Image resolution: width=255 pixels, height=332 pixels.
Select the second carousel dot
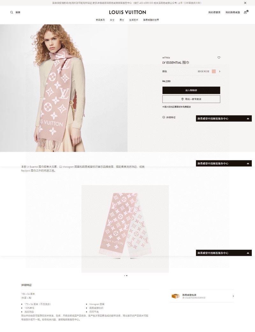pos(127,276)
